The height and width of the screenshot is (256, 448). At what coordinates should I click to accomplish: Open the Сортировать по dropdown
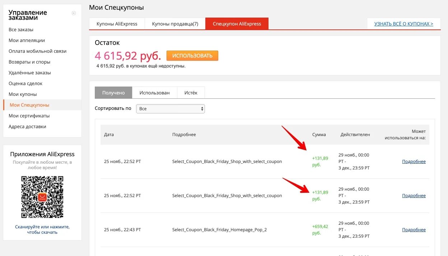tap(171, 108)
